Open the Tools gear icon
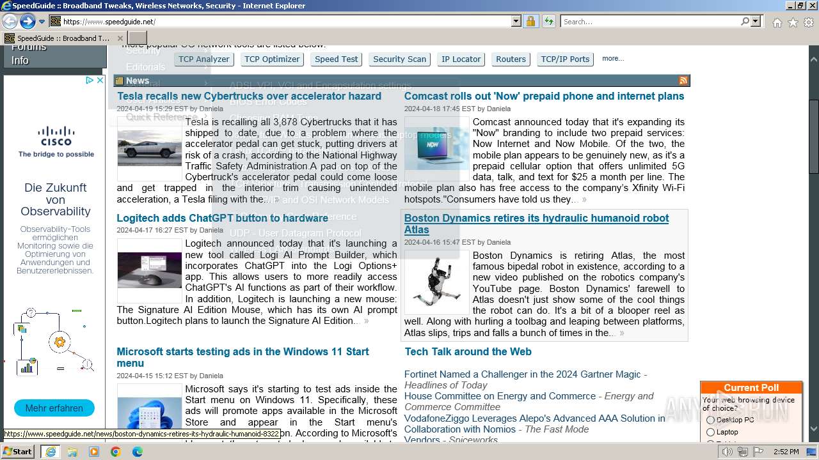Screen dimensions: 819x460 coord(809,22)
